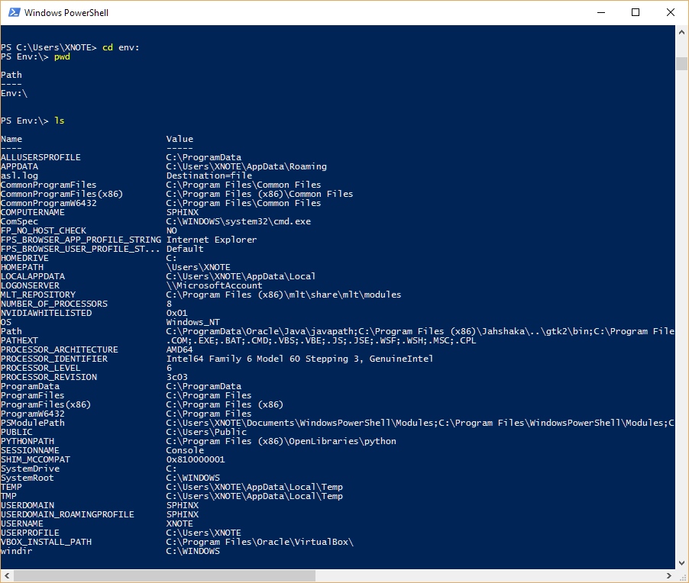The width and height of the screenshot is (689, 583).
Task: Click the horizontal scrollbar left arrow
Action: point(7,575)
